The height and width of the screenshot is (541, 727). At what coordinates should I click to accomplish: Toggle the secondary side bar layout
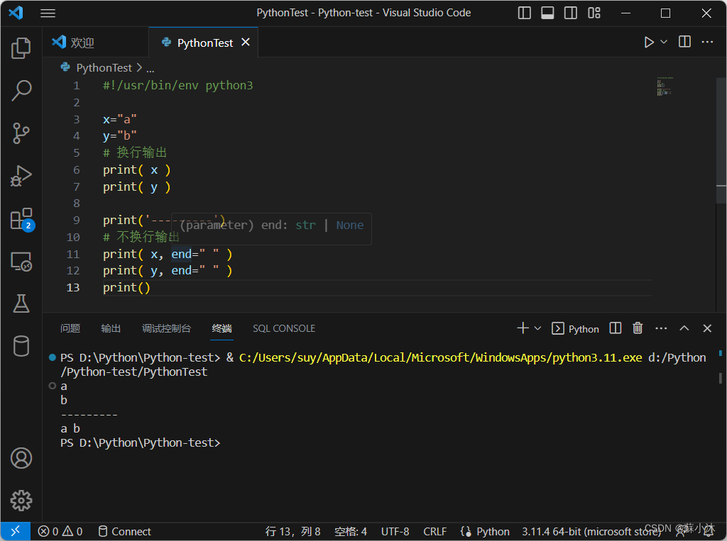tap(570, 13)
